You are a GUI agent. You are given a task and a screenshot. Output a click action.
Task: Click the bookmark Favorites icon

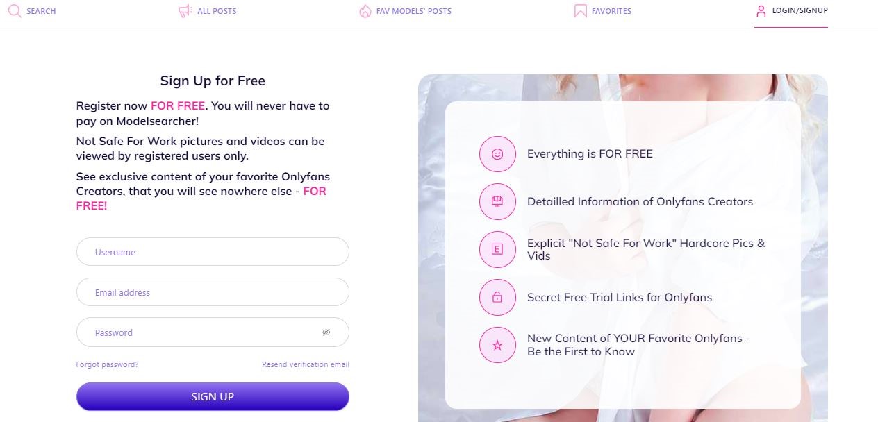pyautogui.click(x=580, y=11)
